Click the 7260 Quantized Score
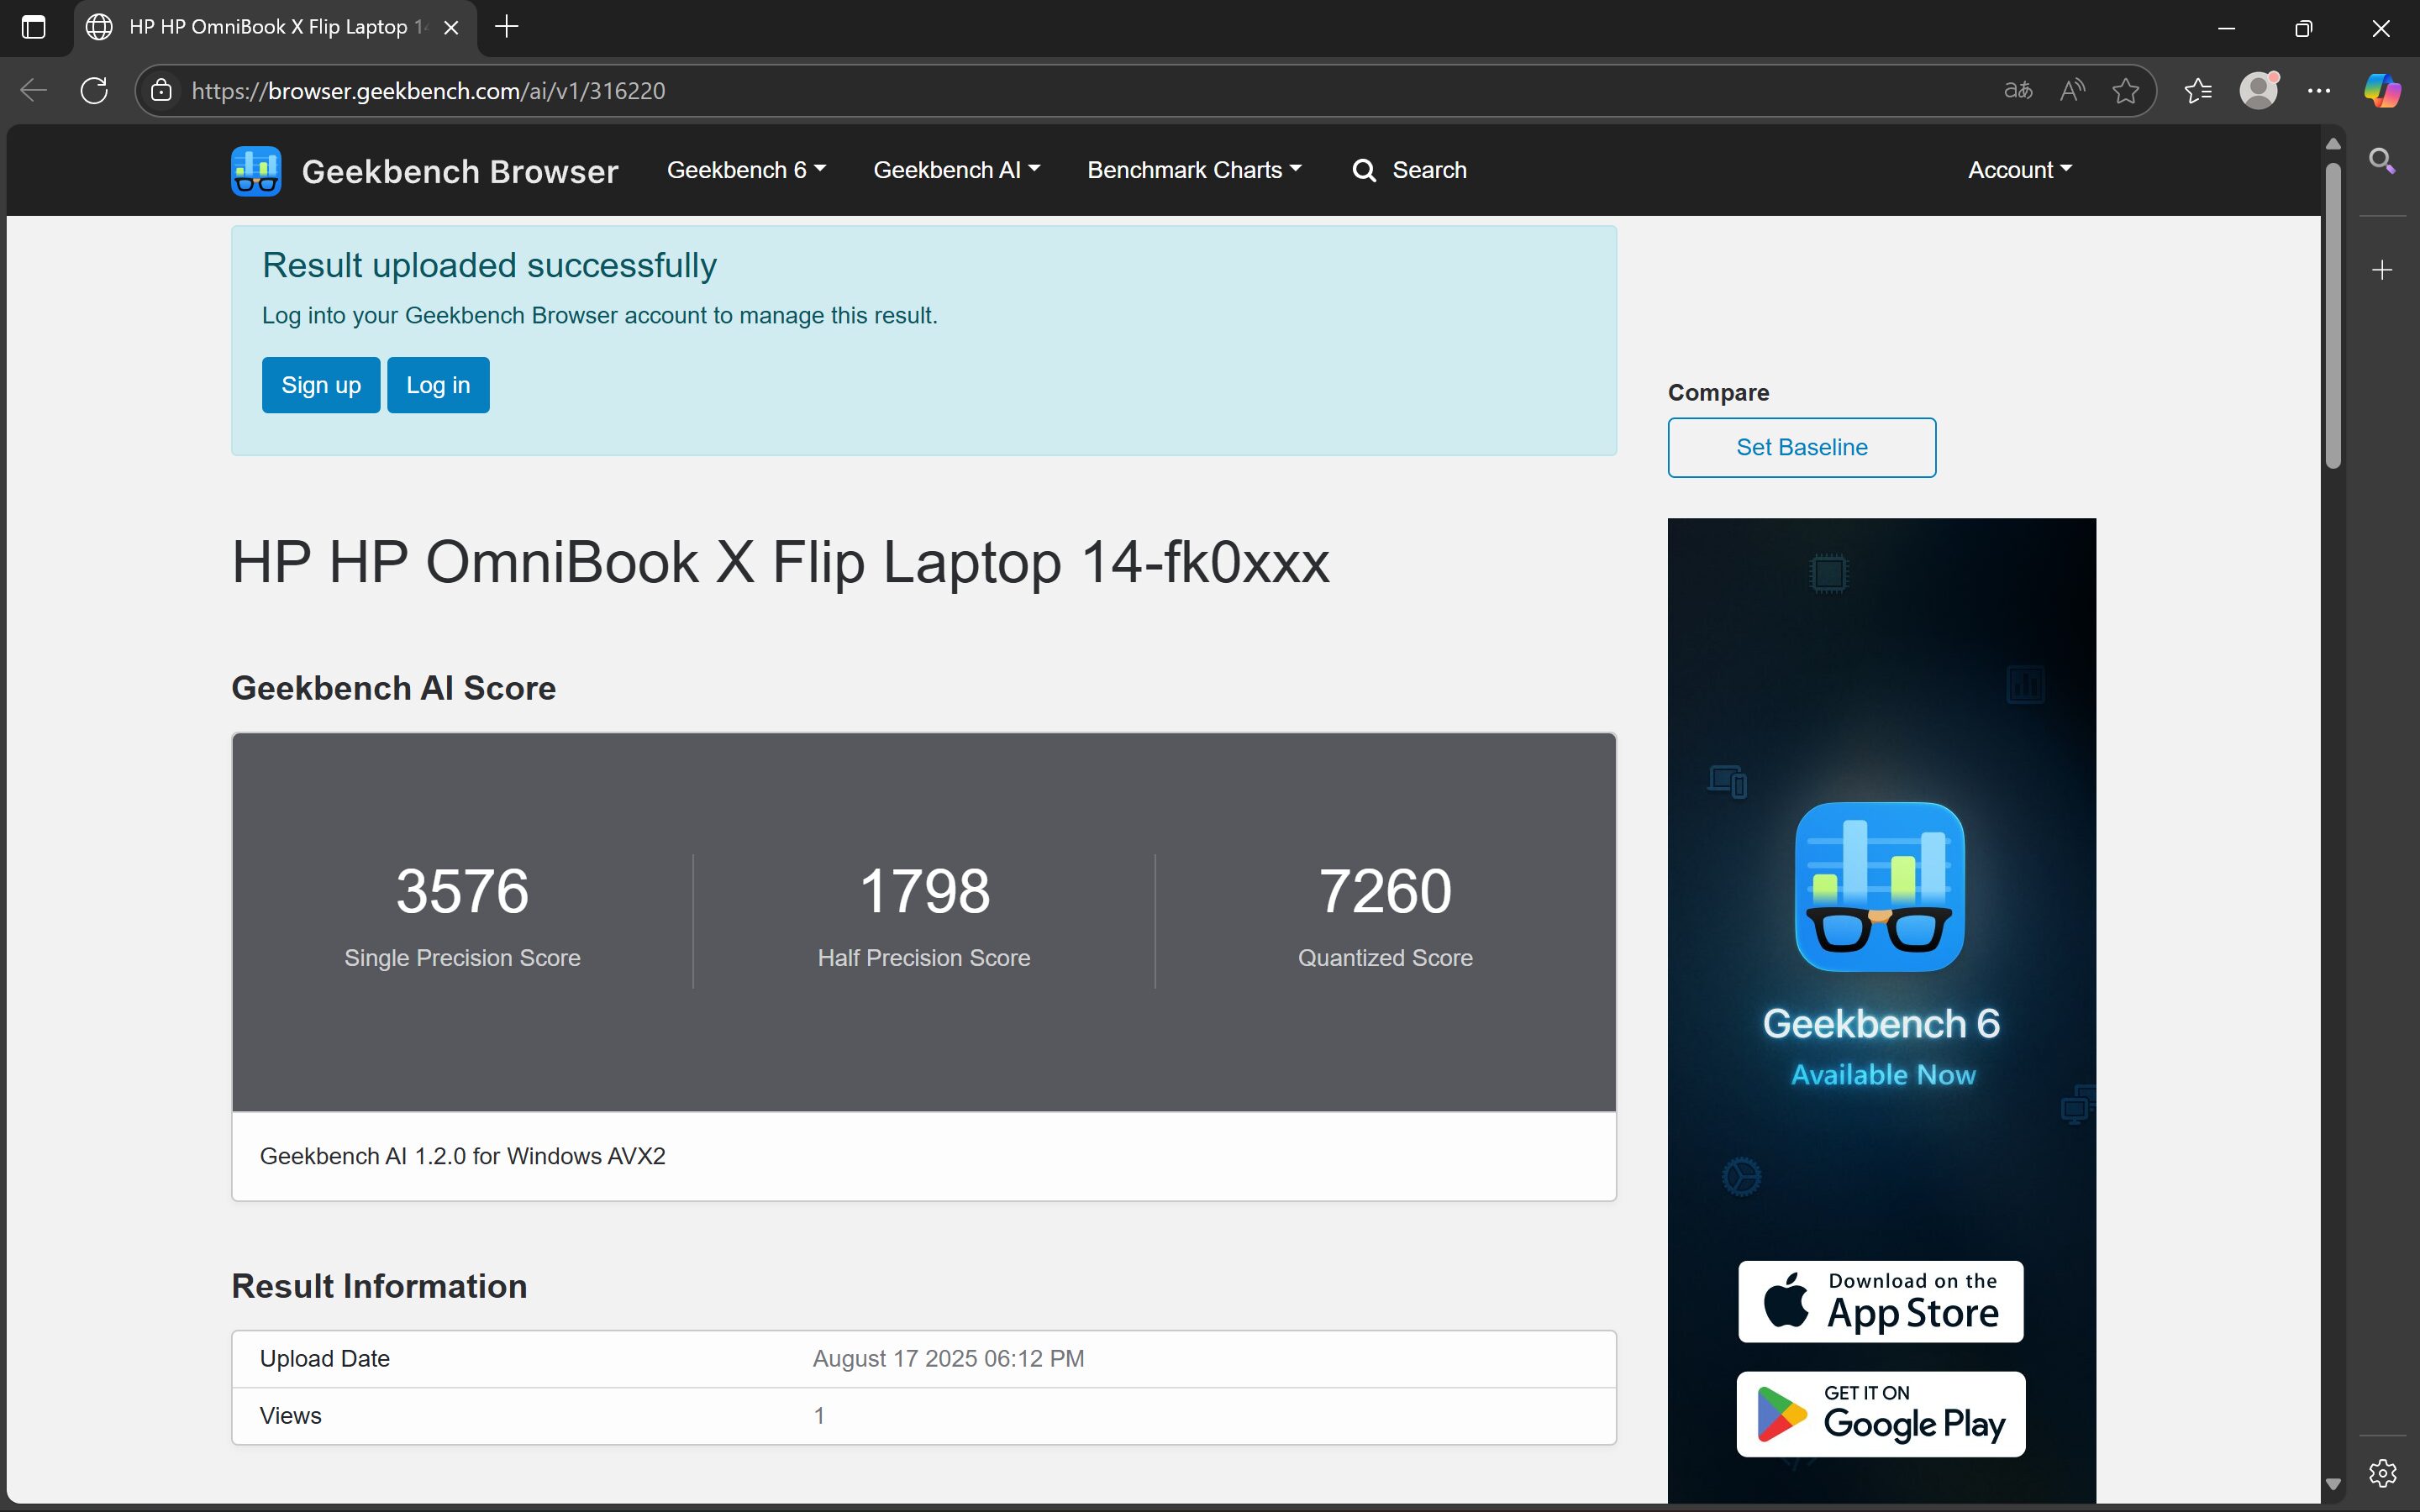This screenshot has height=1512, width=2420. (1385, 890)
